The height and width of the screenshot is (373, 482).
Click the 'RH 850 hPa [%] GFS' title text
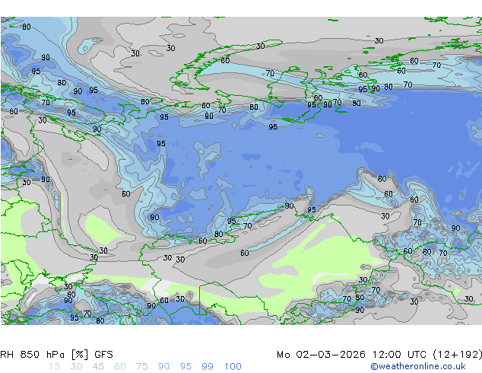click(56, 355)
